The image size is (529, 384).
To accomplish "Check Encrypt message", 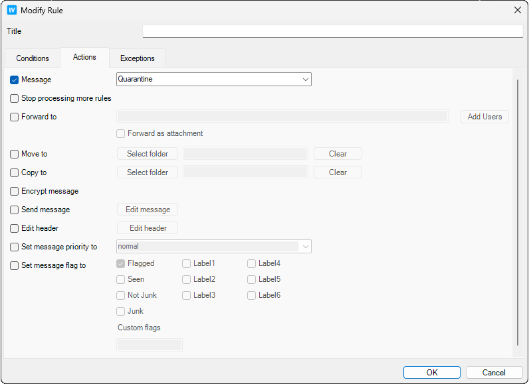I will [x=14, y=191].
